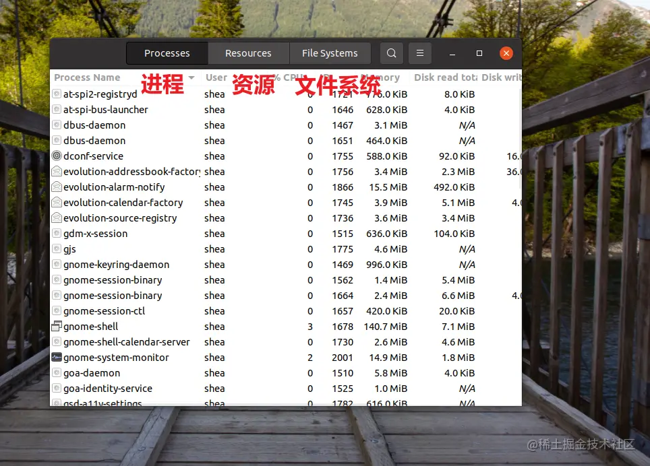
Task: Click the 996.0 KiB memory value
Action: (x=387, y=265)
